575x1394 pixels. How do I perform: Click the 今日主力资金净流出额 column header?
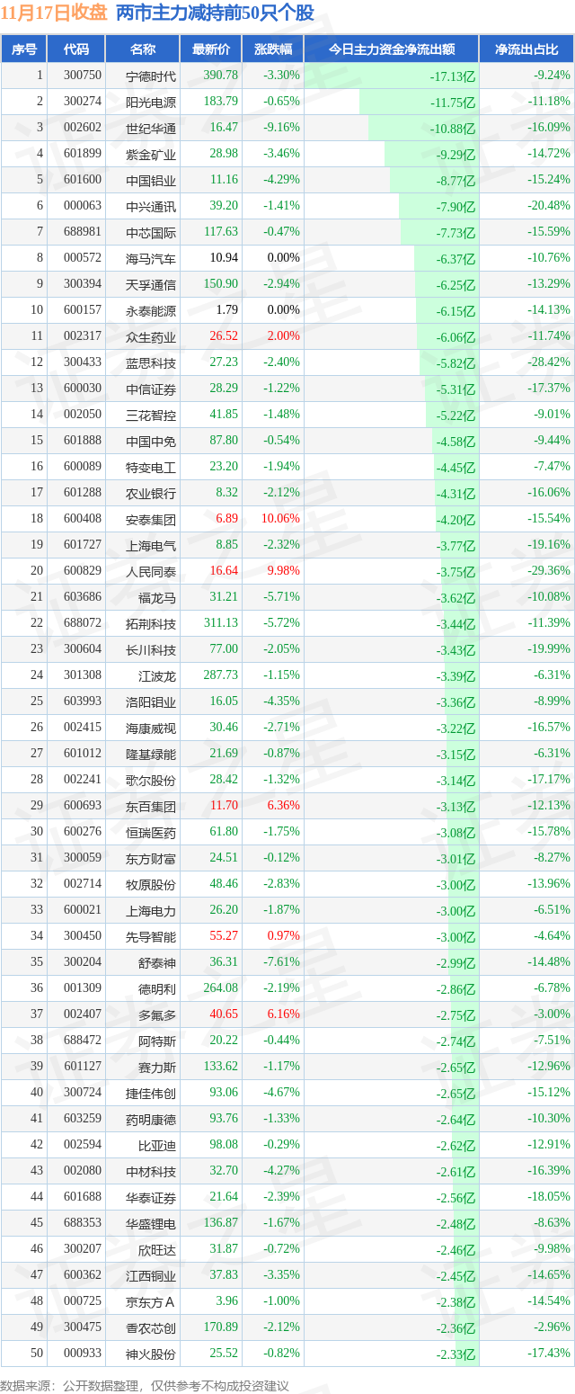tap(391, 49)
